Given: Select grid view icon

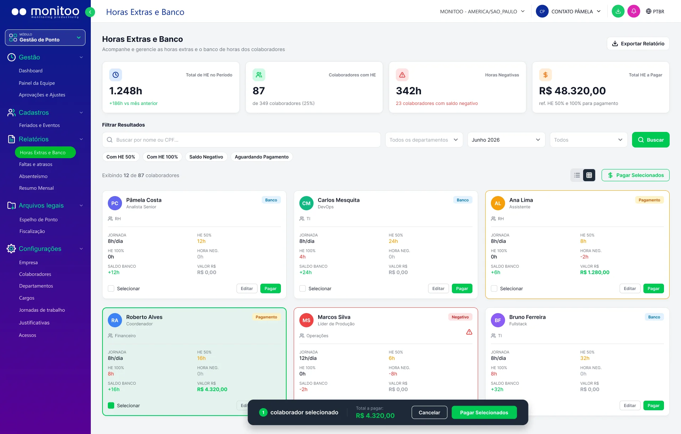Looking at the screenshot, I should 589,175.
